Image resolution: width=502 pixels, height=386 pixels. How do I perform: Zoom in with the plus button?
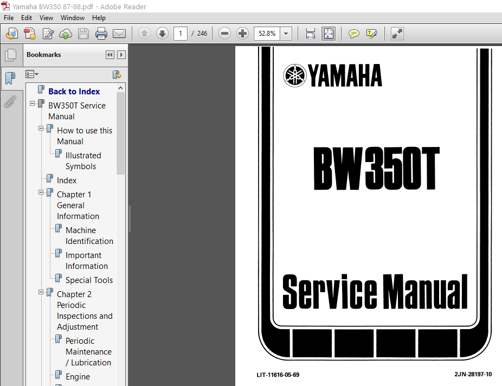[x=243, y=33]
